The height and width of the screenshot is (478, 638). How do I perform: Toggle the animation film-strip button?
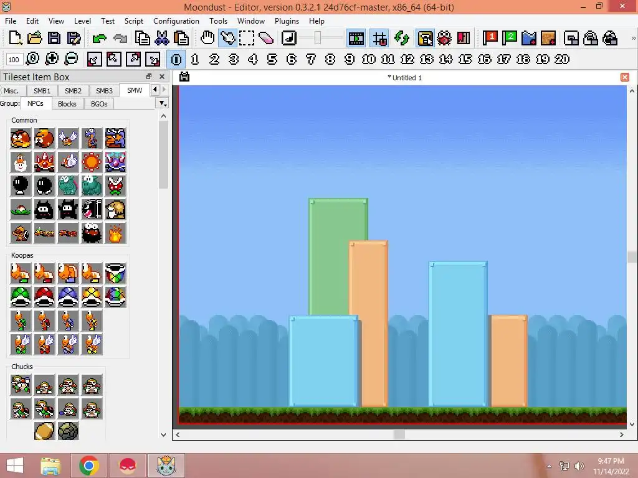point(356,38)
